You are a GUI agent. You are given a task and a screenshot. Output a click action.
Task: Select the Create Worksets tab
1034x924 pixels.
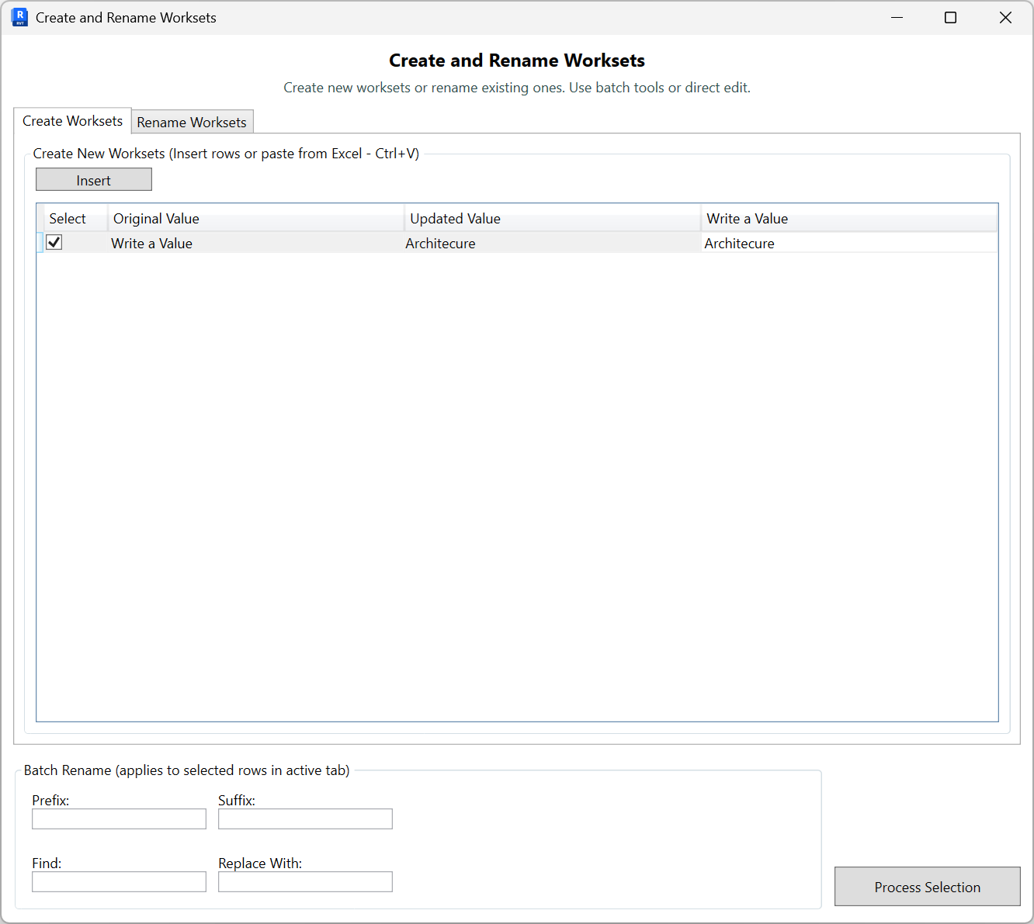72,120
